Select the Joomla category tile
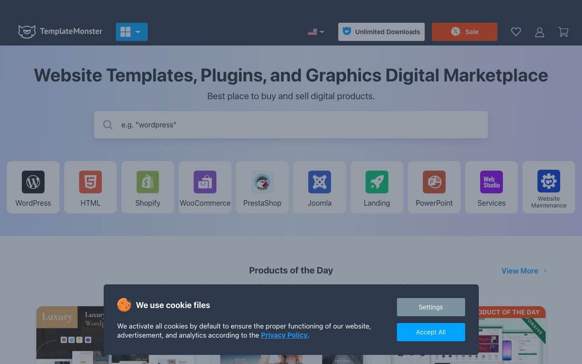 320,187
